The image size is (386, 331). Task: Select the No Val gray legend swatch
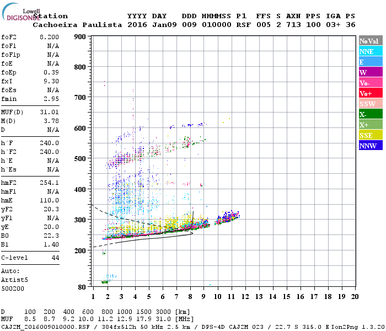coord(371,41)
